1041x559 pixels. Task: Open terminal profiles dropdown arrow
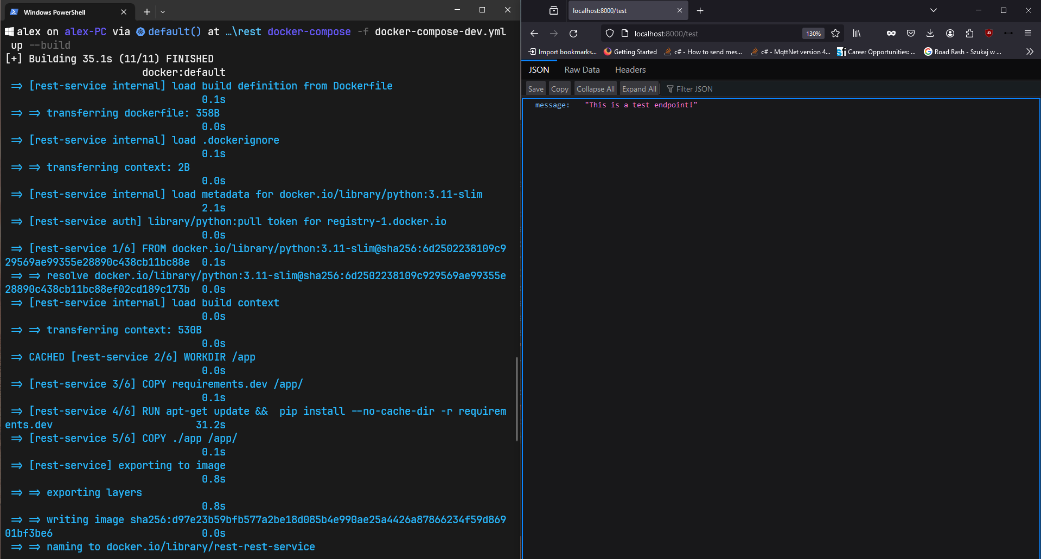click(x=163, y=12)
